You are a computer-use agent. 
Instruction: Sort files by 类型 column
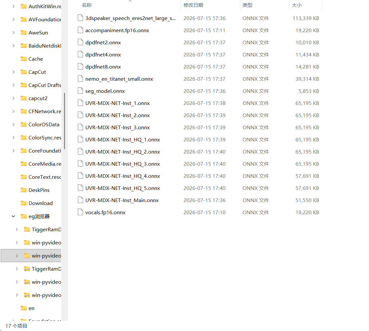[247, 5]
